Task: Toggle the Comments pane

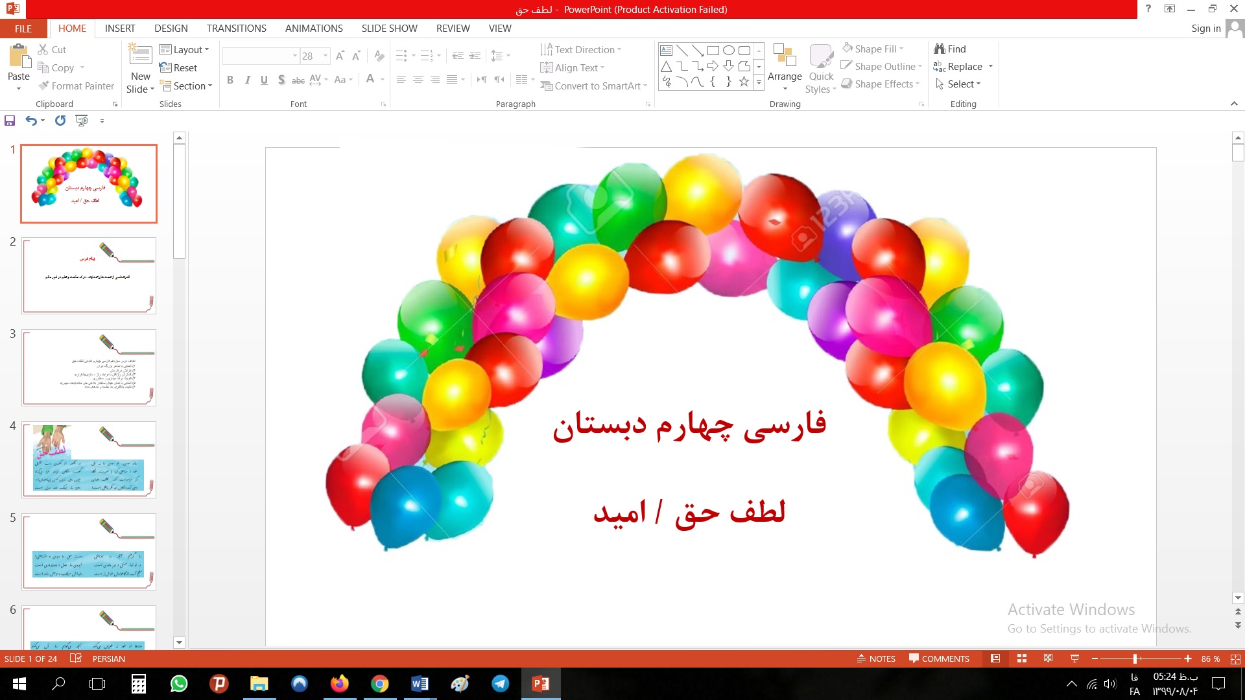Action: 939,659
